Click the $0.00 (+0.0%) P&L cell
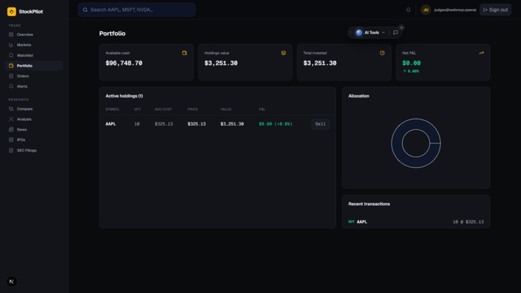This screenshot has height=293, width=521. click(x=275, y=124)
